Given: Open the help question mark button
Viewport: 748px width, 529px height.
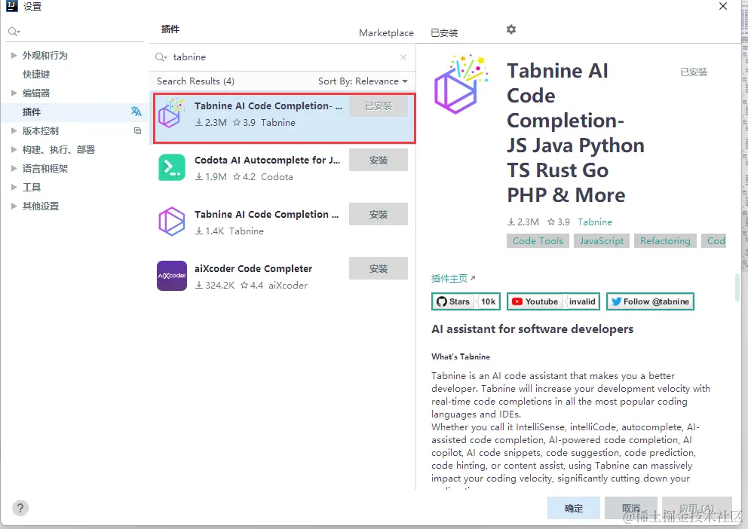Looking at the screenshot, I should coord(20,508).
